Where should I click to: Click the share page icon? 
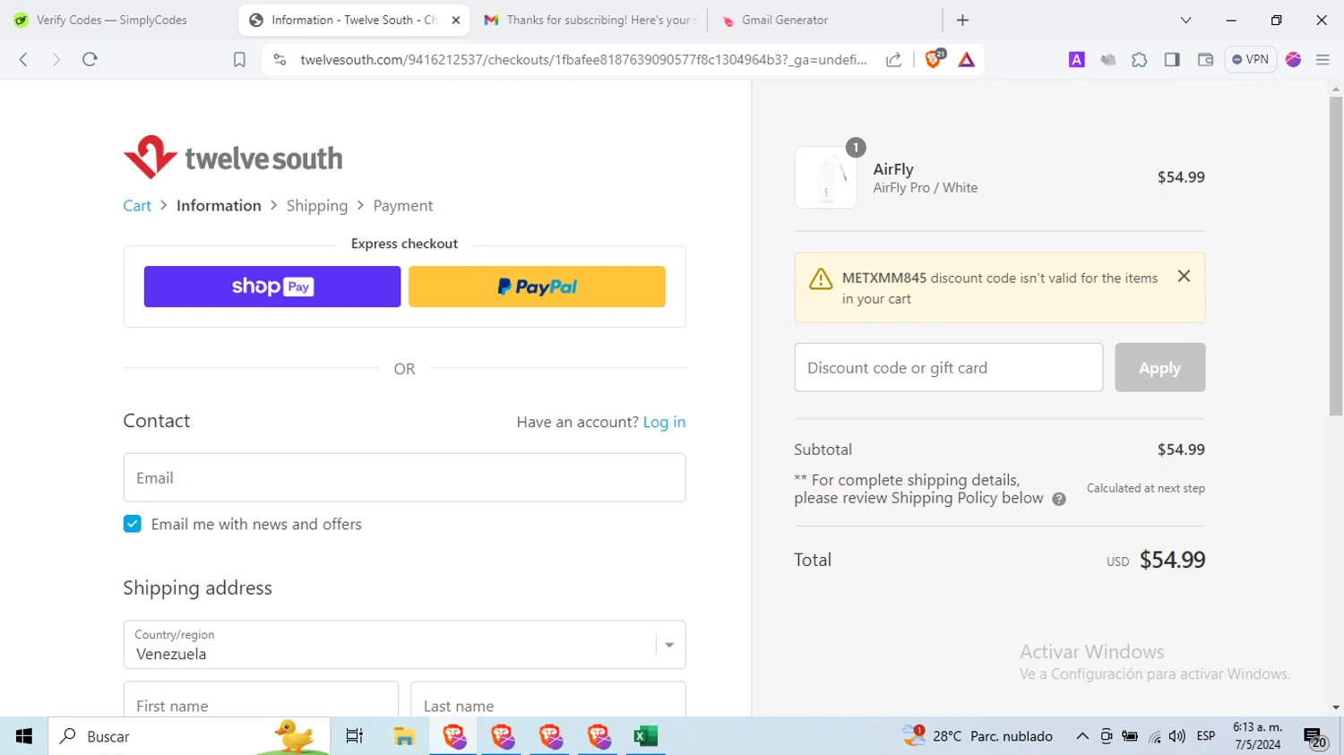[x=893, y=59]
